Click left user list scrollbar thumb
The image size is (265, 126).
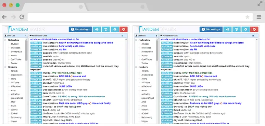(26, 51)
